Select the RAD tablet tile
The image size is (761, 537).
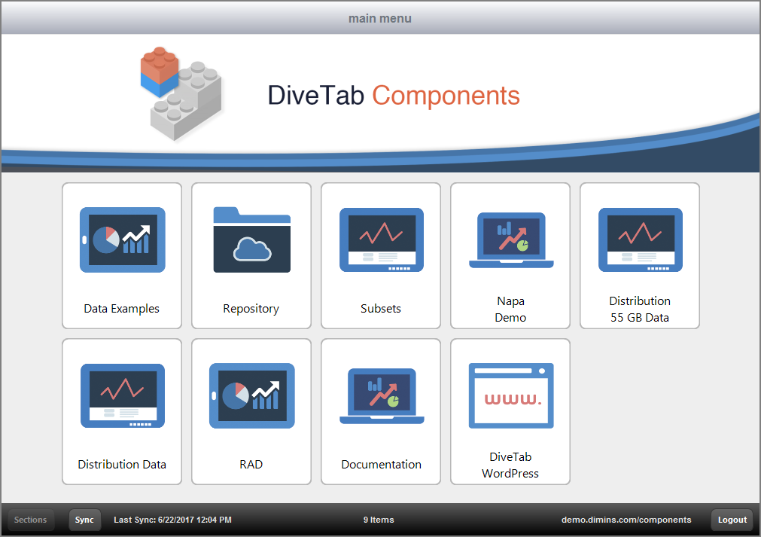(x=251, y=411)
